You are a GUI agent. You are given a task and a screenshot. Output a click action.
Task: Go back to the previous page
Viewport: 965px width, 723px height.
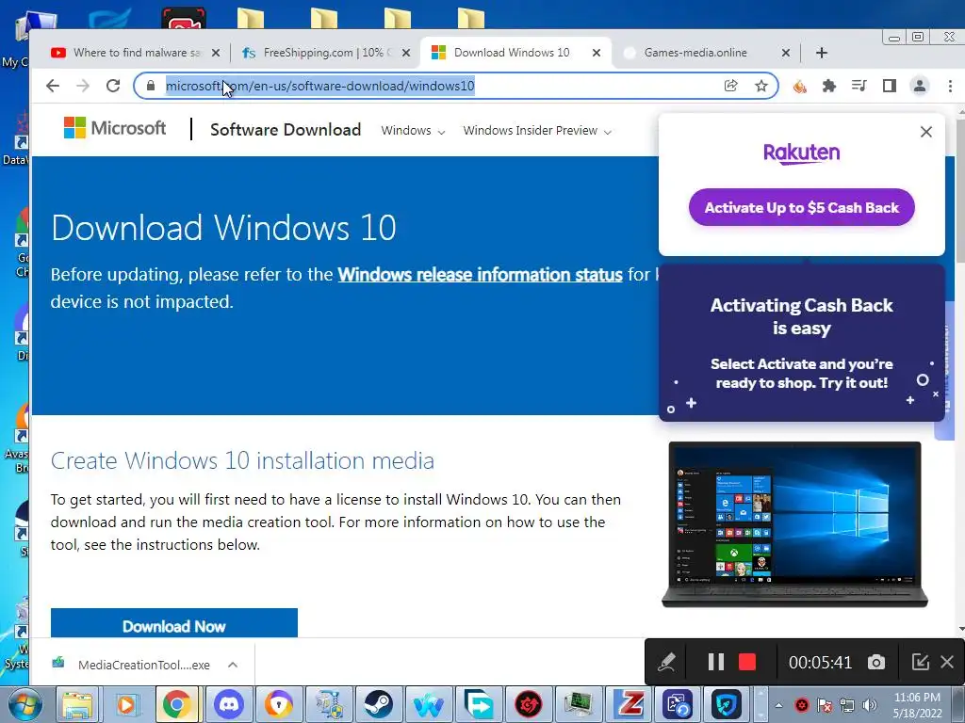[x=53, y=86]
